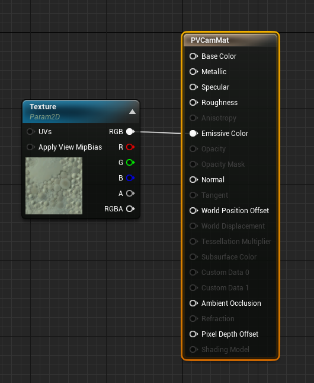Click the Normal input pin
Screen dimensions: 314x383
click(194, 180)
